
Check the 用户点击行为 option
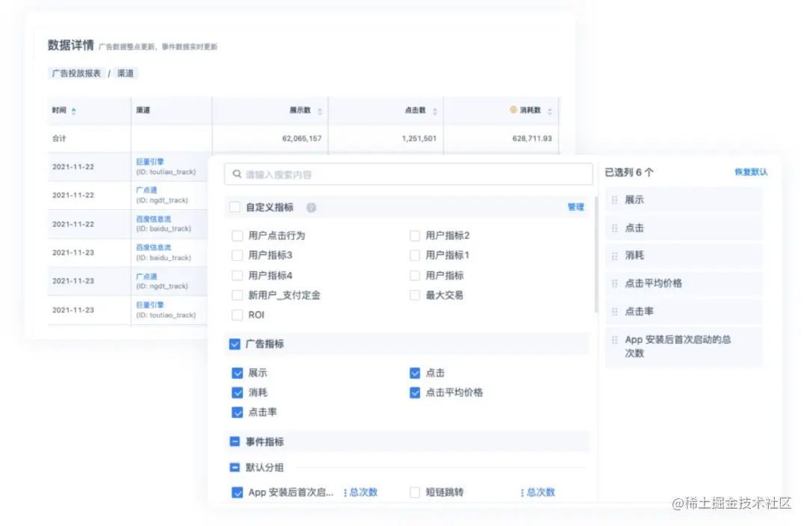(x=238, y=235)
